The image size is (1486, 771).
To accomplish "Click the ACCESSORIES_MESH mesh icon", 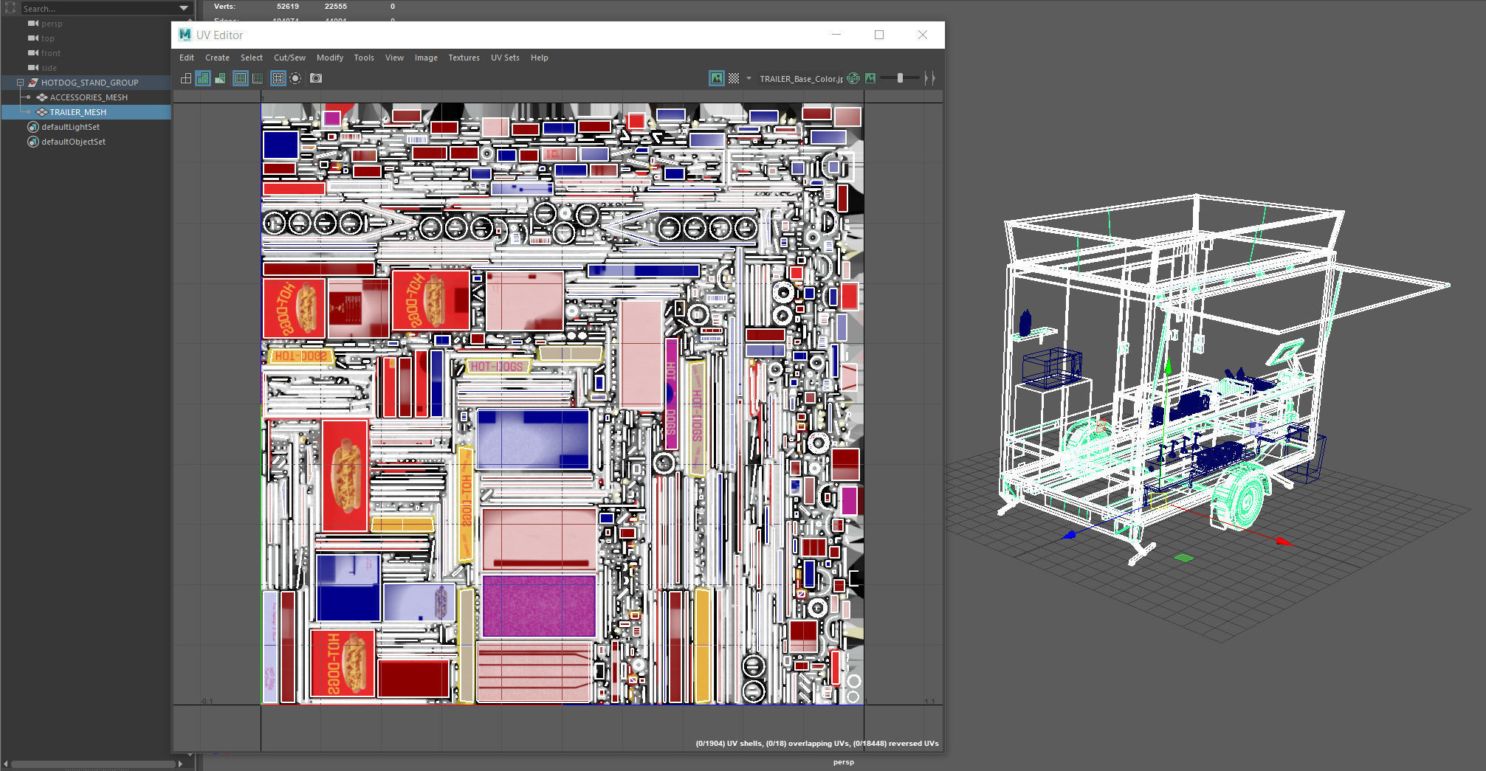I will [x=42, y=97].
